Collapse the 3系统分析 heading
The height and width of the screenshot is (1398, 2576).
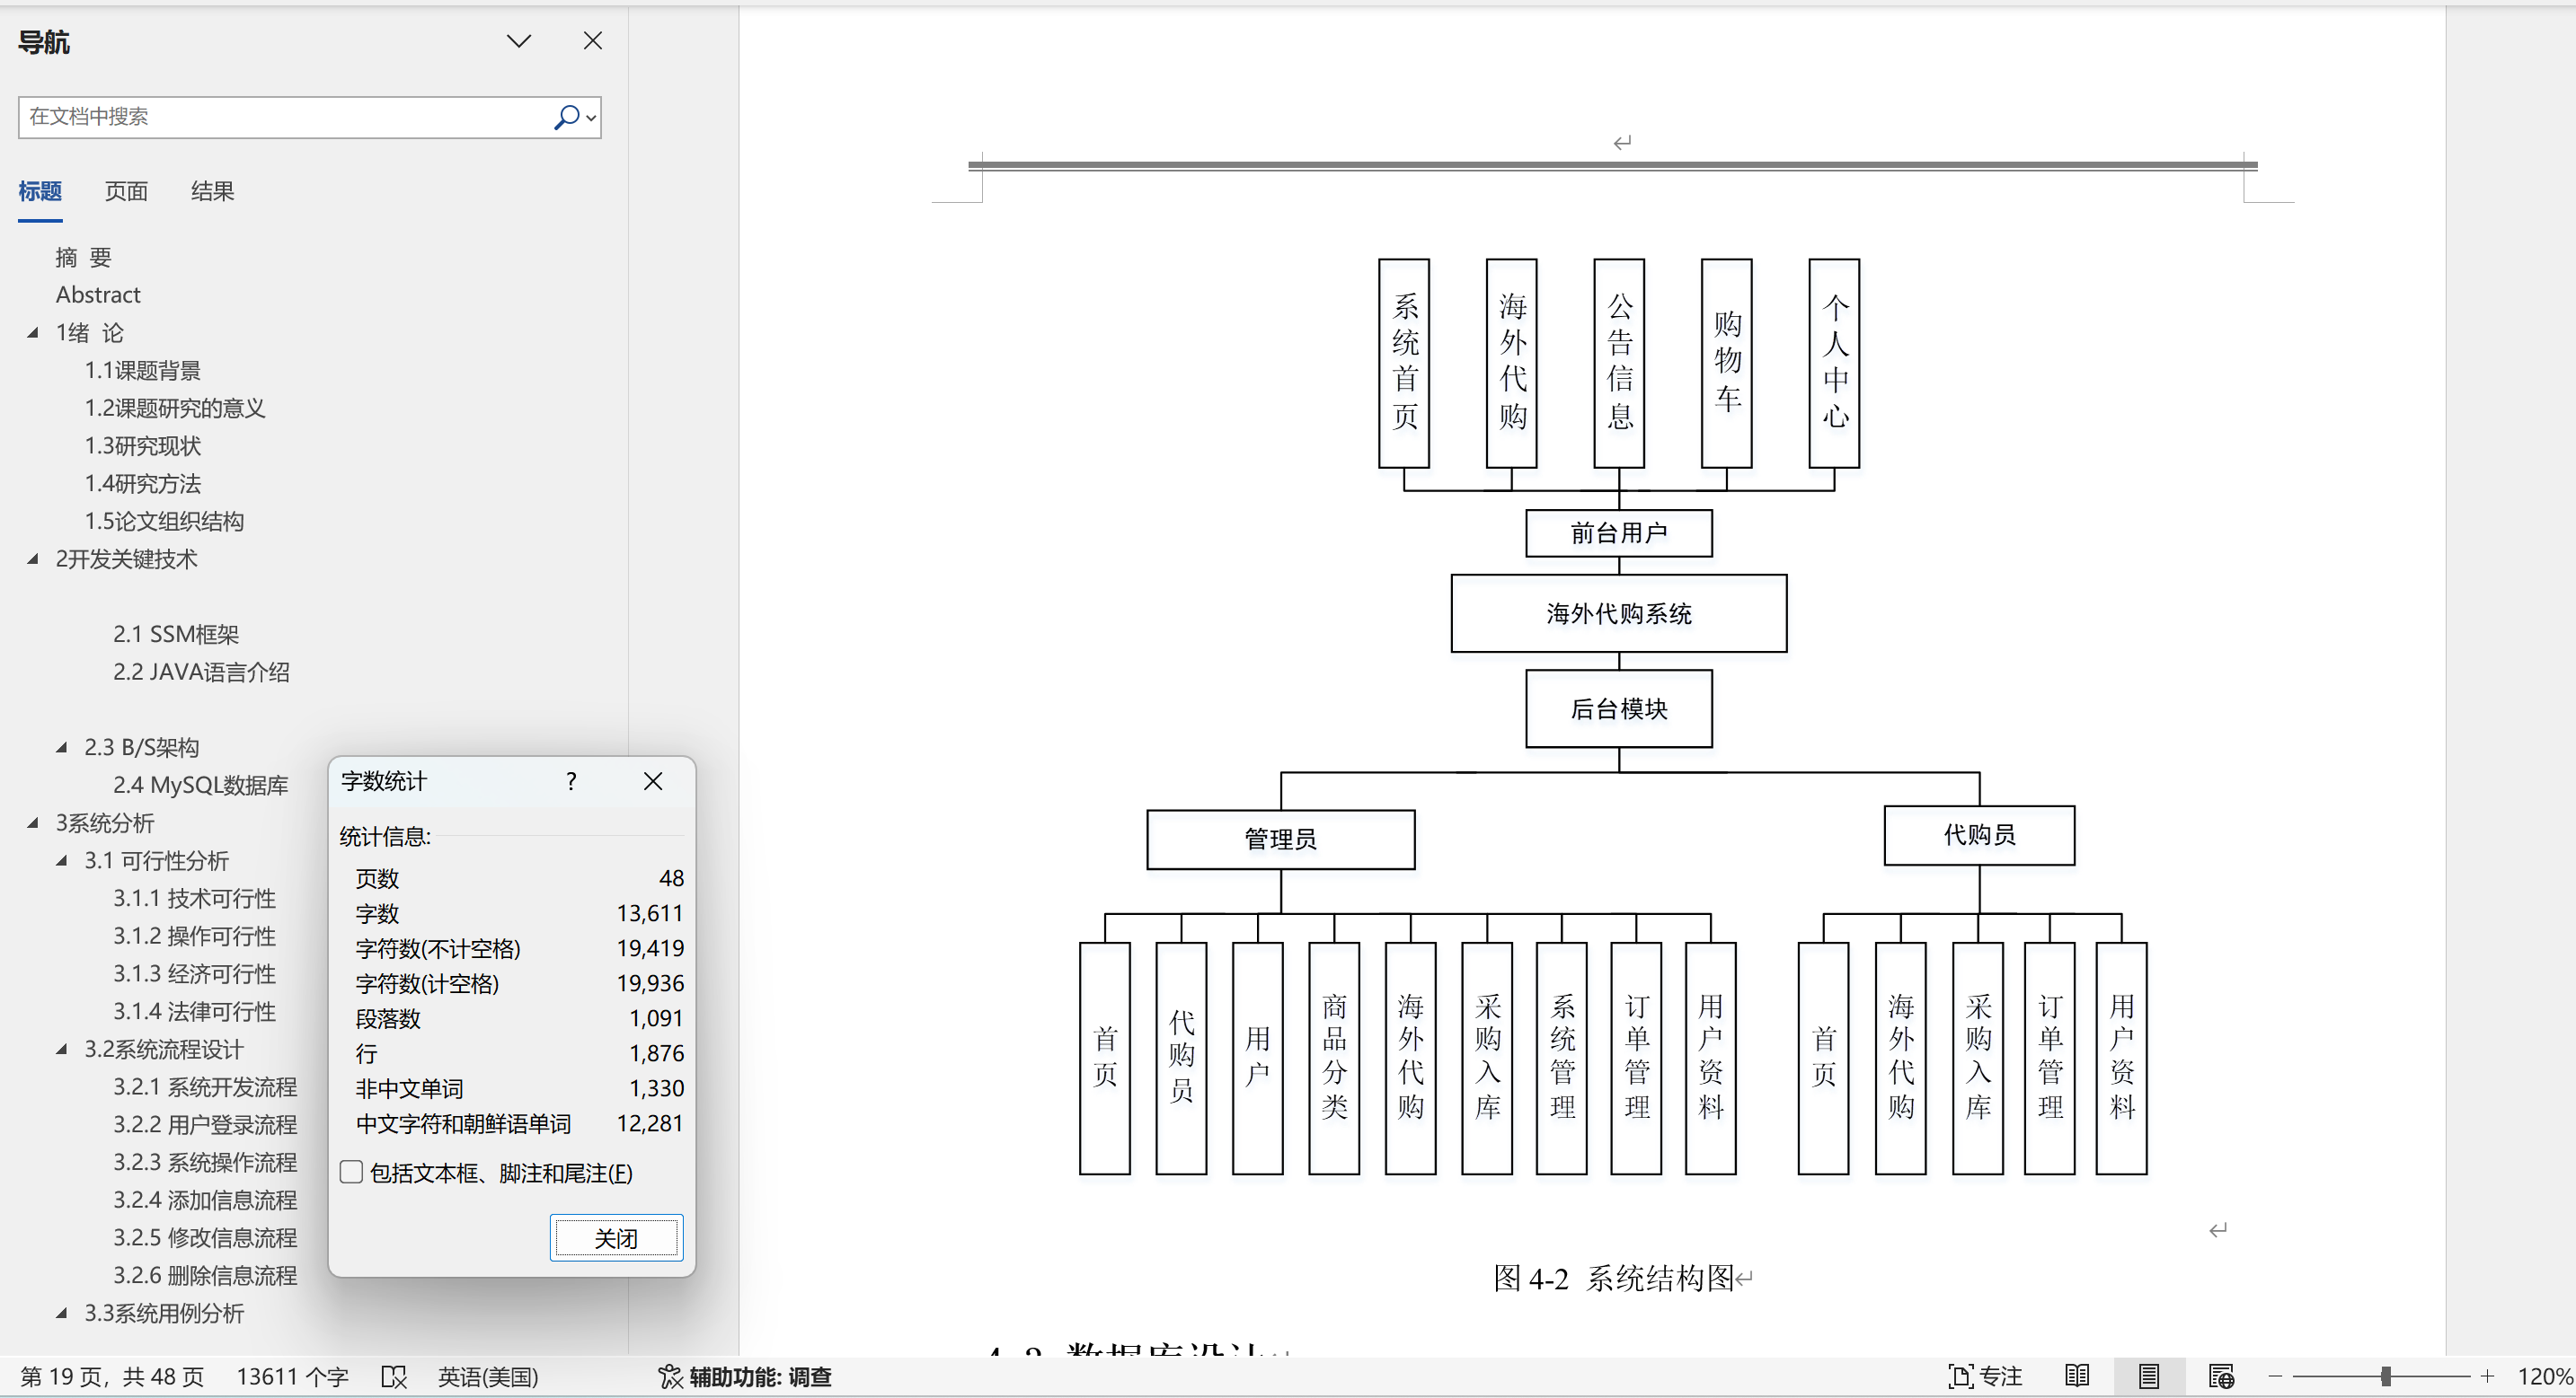coord(33,823)
